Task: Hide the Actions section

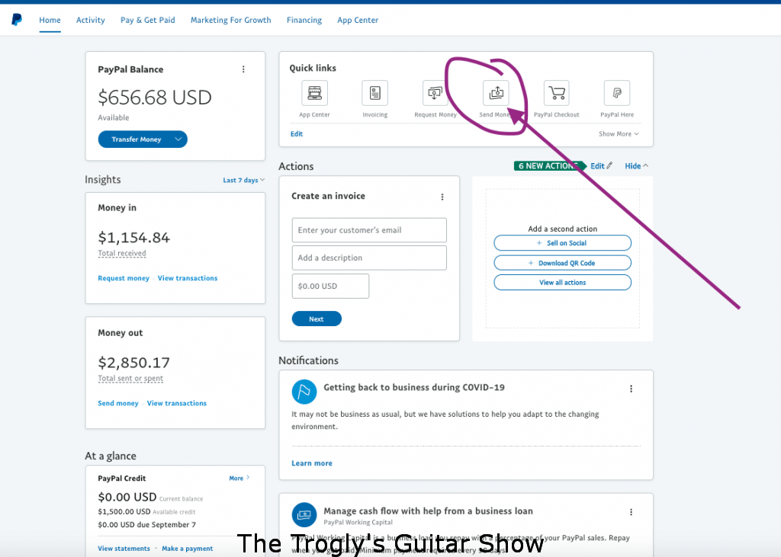Action: (x=636, y=166)
